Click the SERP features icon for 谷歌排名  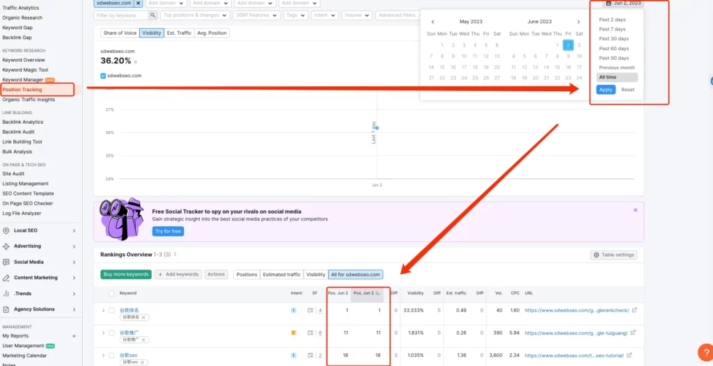tap(311, 310)
